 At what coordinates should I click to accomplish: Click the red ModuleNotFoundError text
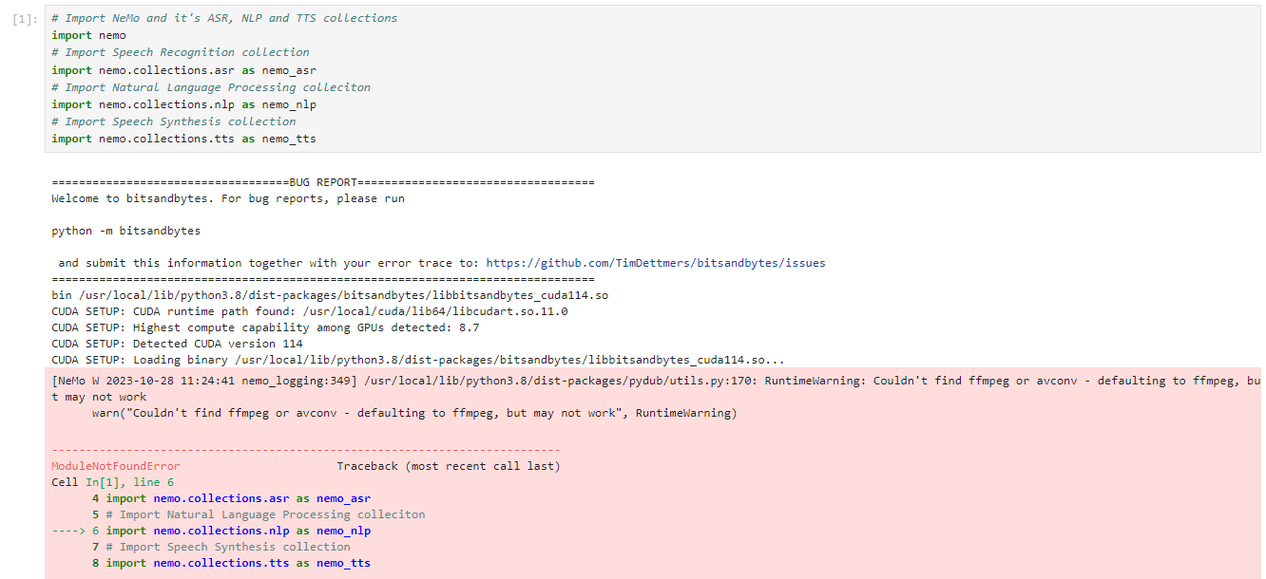point(116,466)
